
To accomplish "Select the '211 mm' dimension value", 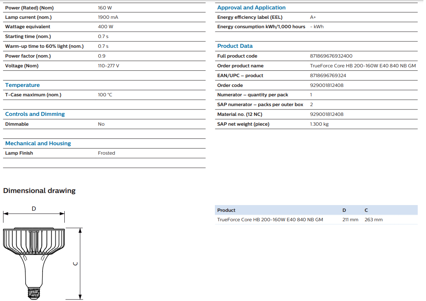I will coord(350,220).
